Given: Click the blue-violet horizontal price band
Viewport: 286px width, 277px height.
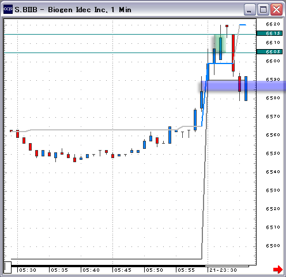Looking at the screenshot, I should pos(242,86).
